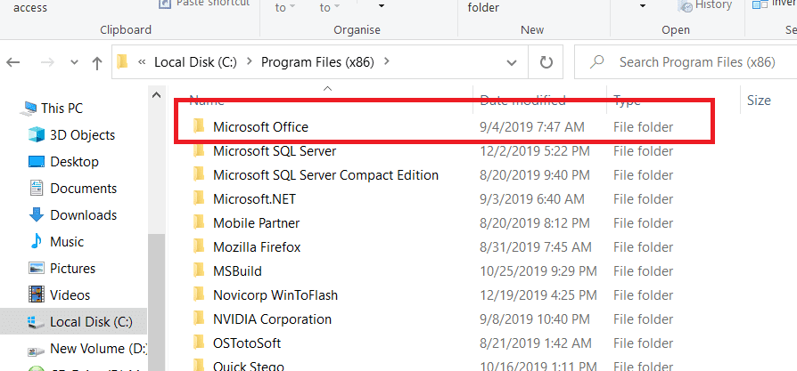The width and height of the screenshot is (797, 371).
Task: Open the Copy to dropdown in Organise
Action: pyautogui.click(x=329, y=7)
